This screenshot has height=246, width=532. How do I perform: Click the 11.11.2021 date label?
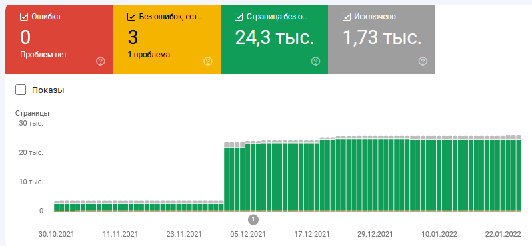pos(121,234)
